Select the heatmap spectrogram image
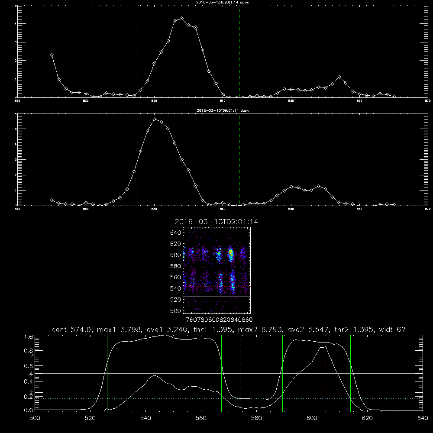This screenshot has height=433, width=433. coord(216,270)
